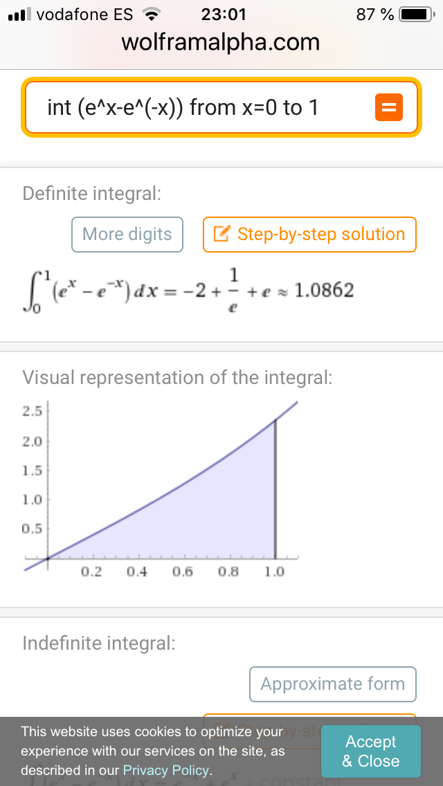Switch to Approximate form
This screenshot has height=786, width=443.
[332, 684]
